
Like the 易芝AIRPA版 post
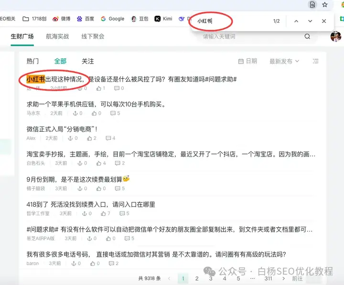[108, 239]
